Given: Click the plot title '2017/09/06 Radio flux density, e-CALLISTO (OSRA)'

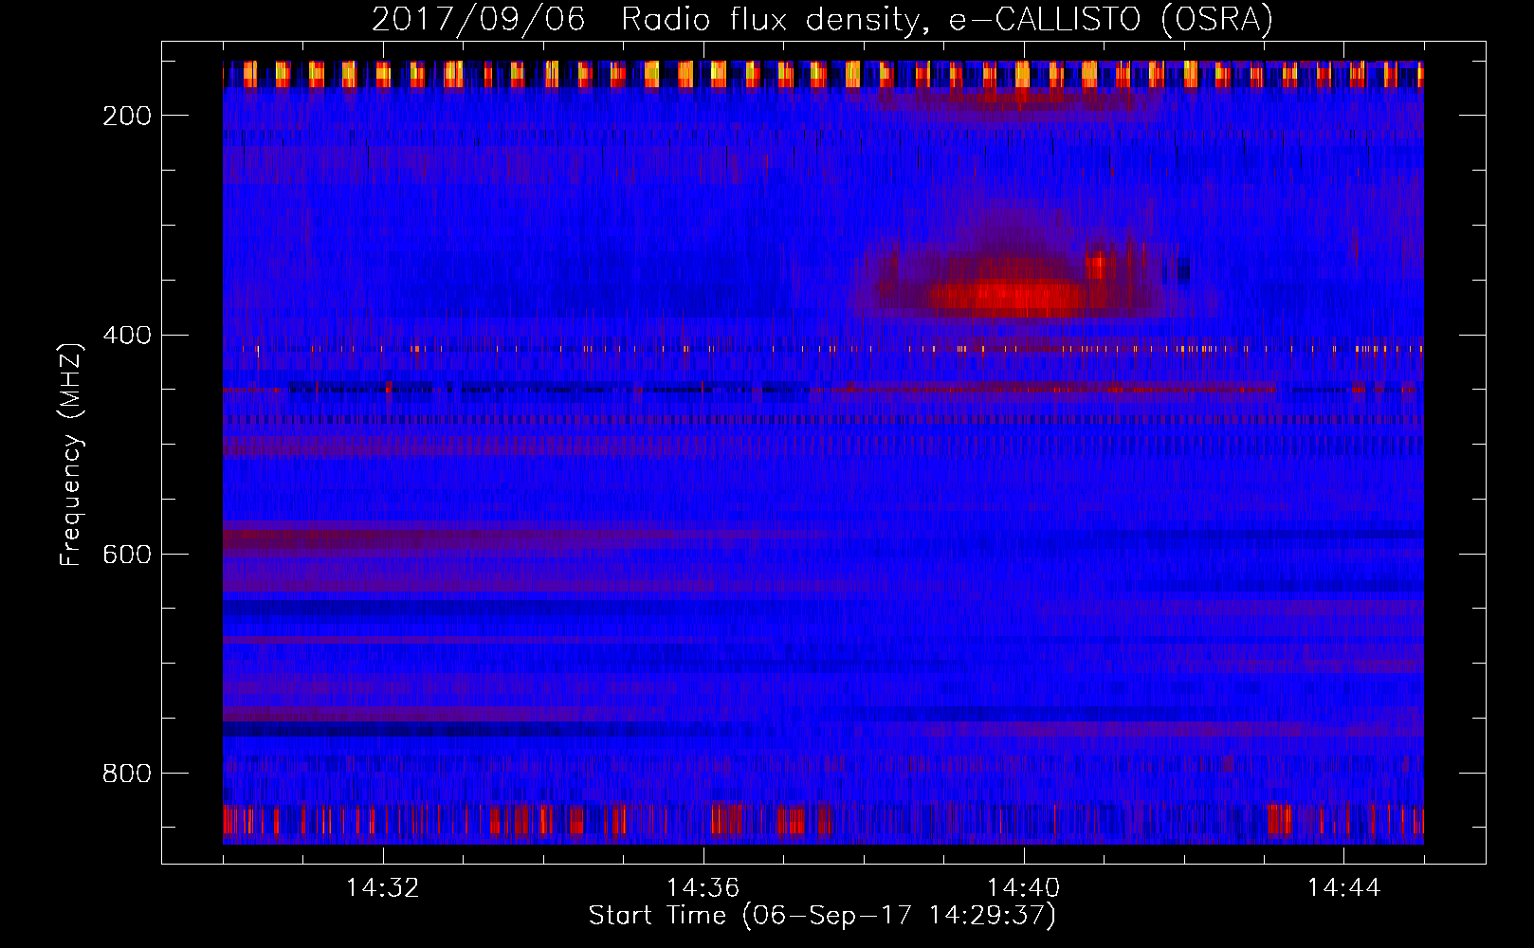Looking at the screenshot, I should (x=822, y=19).
